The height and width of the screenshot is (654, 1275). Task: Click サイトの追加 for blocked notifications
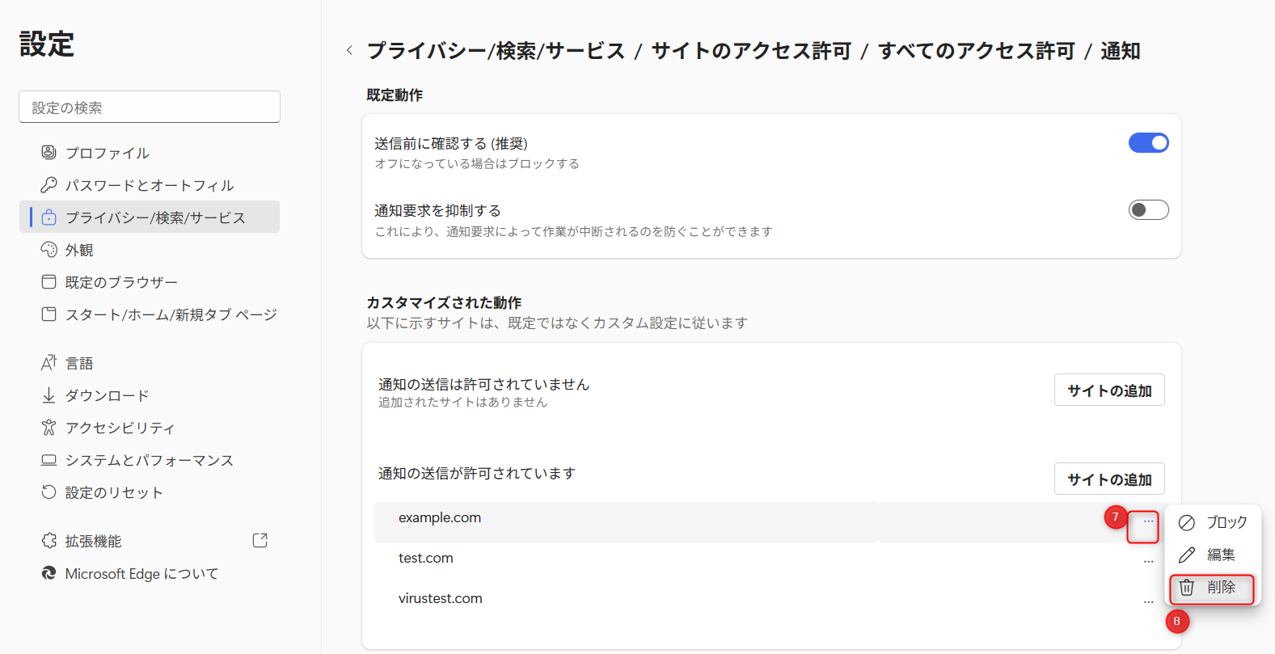(1108, 390)
